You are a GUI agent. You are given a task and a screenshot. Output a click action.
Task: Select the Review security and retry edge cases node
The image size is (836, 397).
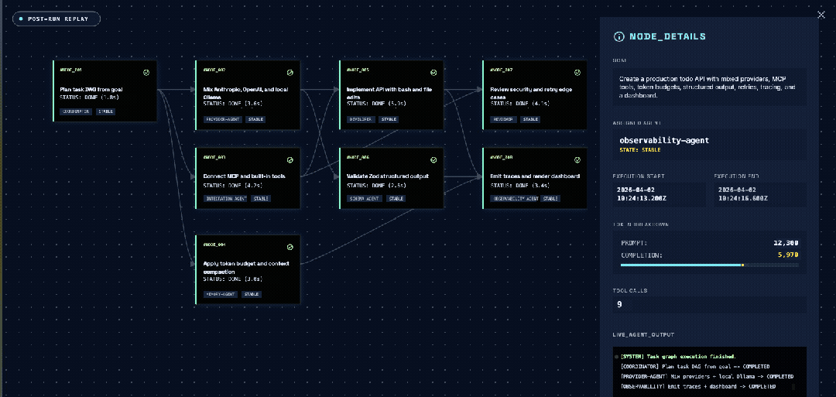tap(535, 95)
